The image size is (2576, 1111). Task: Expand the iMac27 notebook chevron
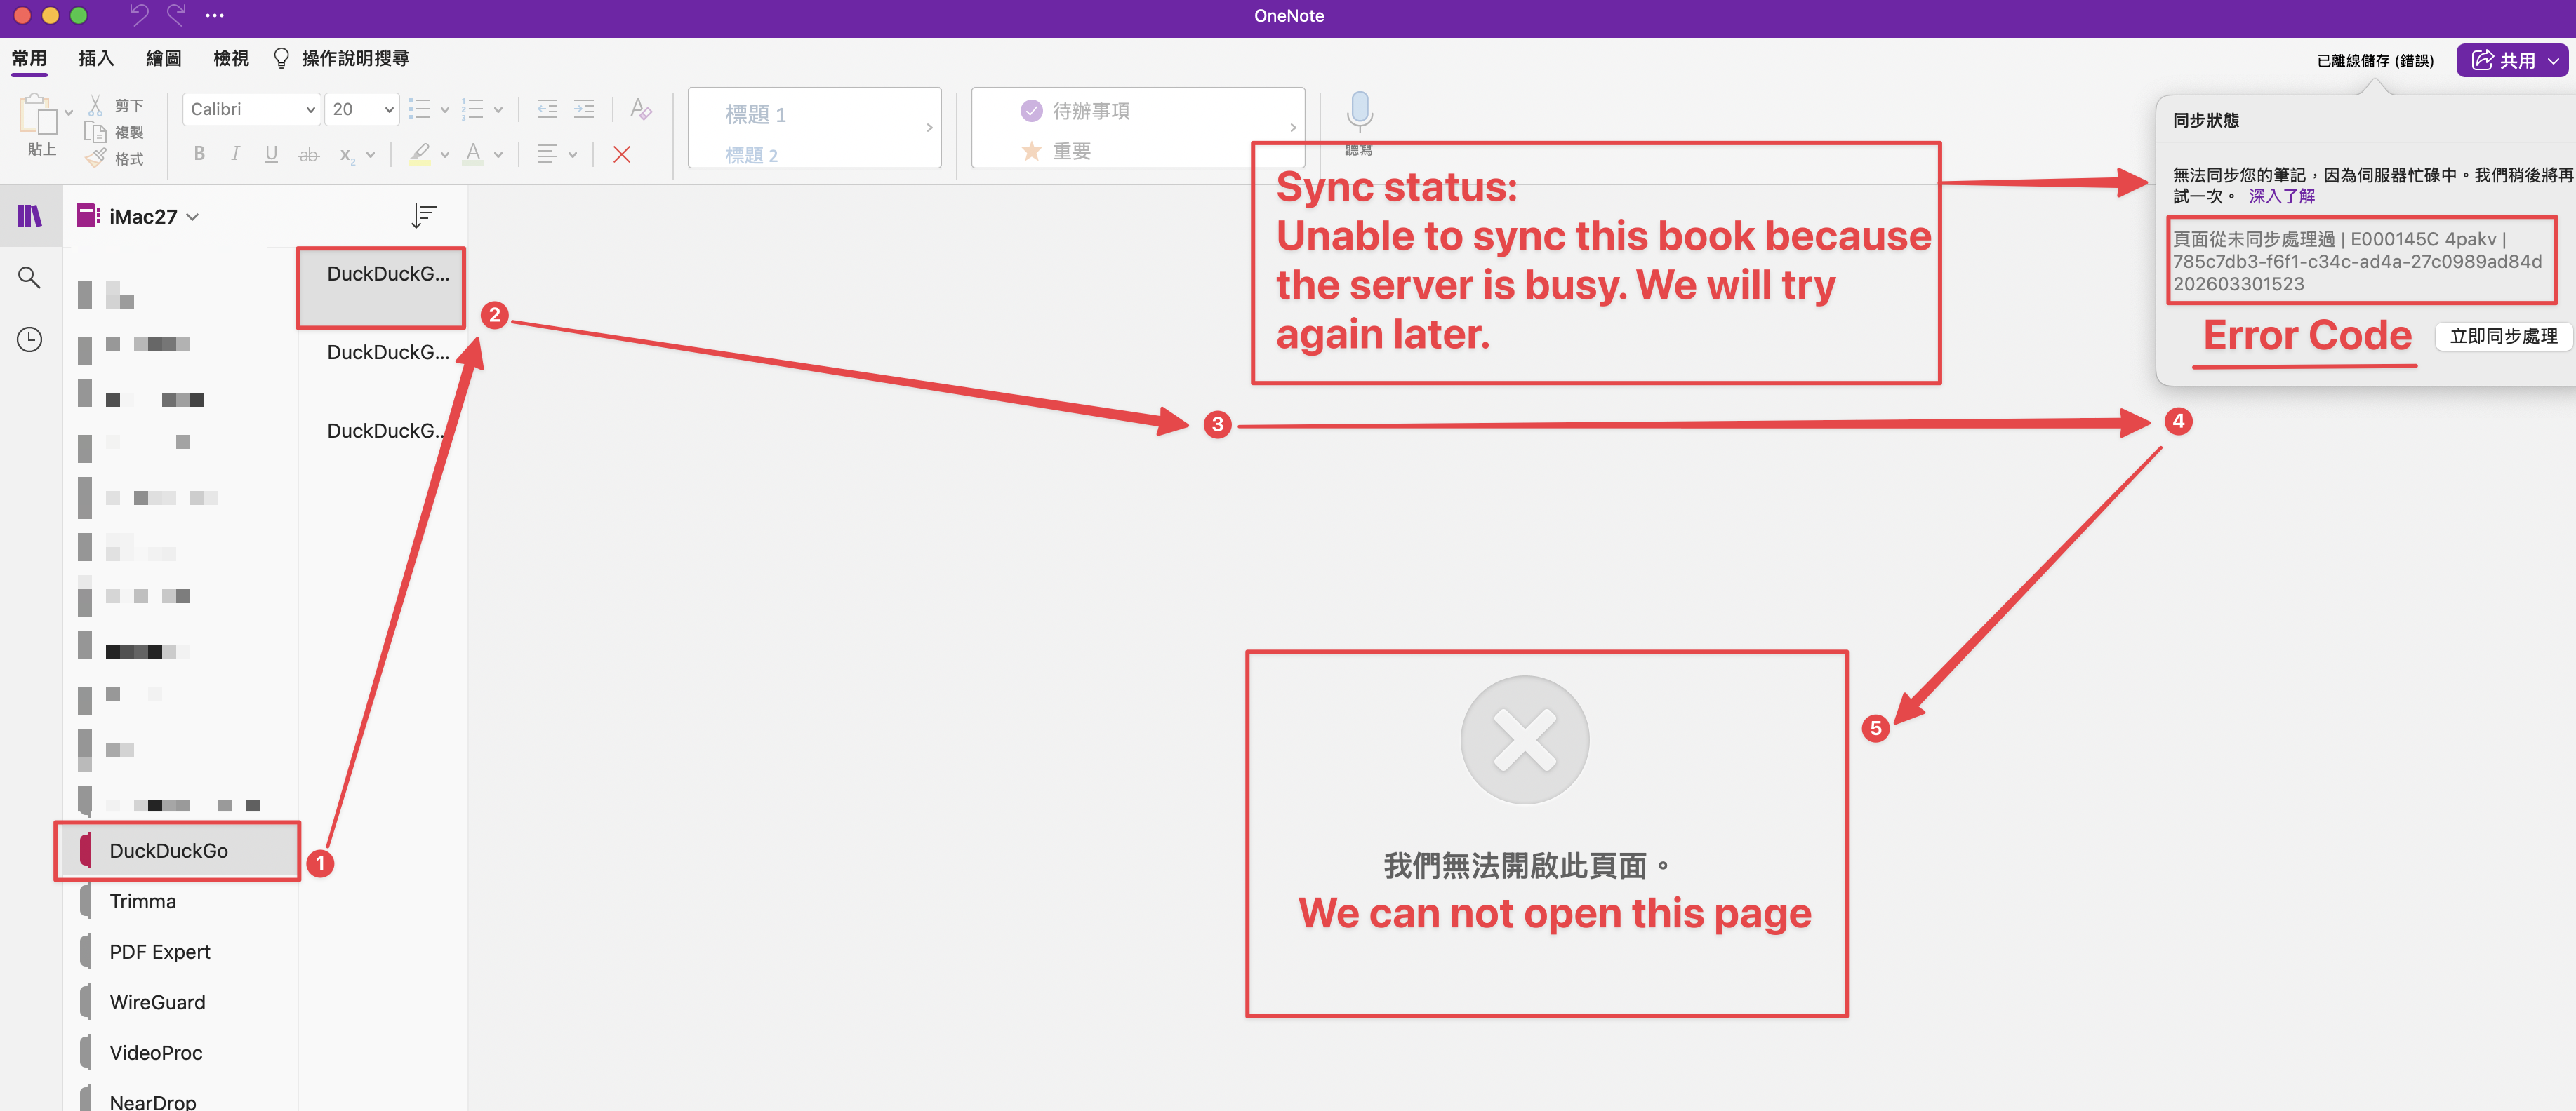pyautogui.click(x=193, y=217)
